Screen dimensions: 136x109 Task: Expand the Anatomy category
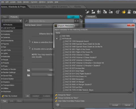pyautogui.click(x=2, y=34)
